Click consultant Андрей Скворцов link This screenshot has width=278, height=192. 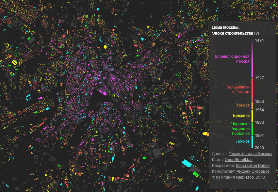tap(253, 171)
